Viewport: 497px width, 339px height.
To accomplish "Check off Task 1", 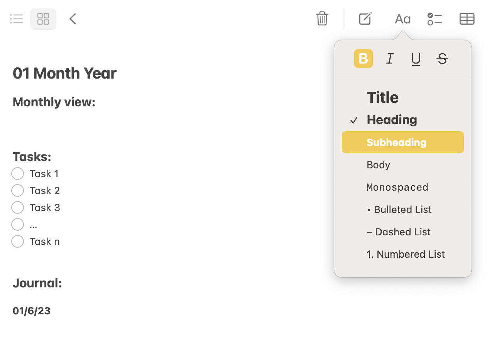I will coord(17,173).
